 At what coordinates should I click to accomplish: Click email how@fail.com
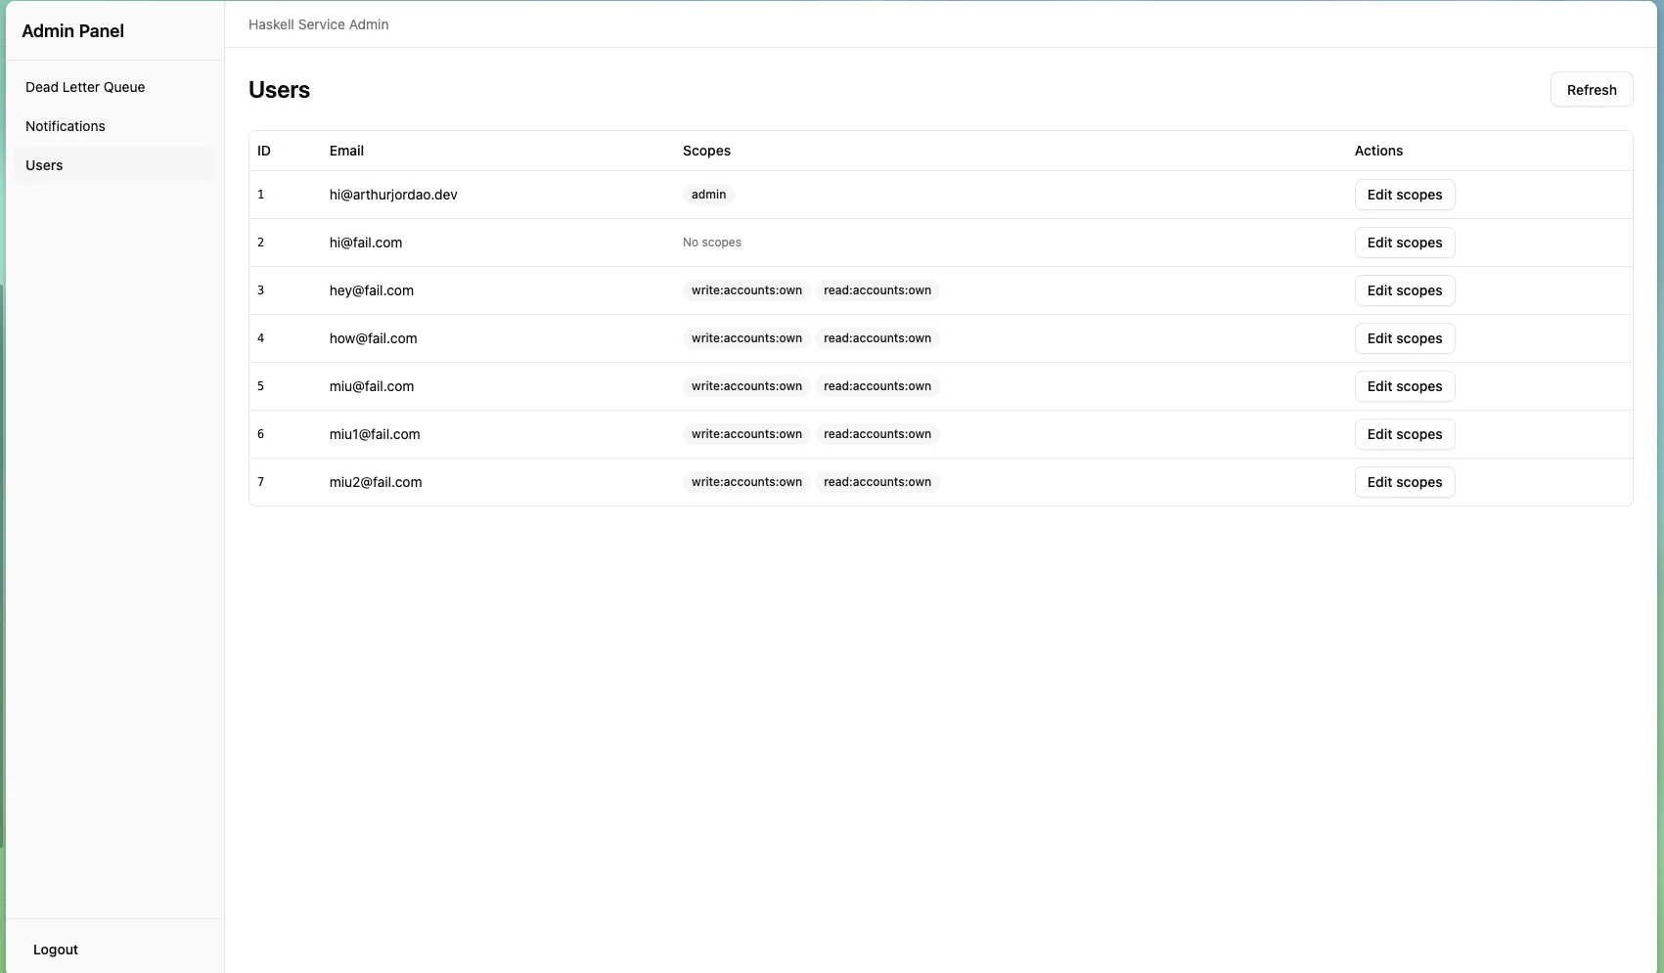click(x=374, y=338)
